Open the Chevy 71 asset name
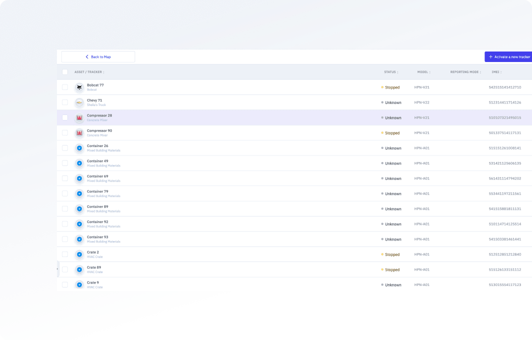The height and width of the screenshot is (340, 532). click(x=94, y=100)
